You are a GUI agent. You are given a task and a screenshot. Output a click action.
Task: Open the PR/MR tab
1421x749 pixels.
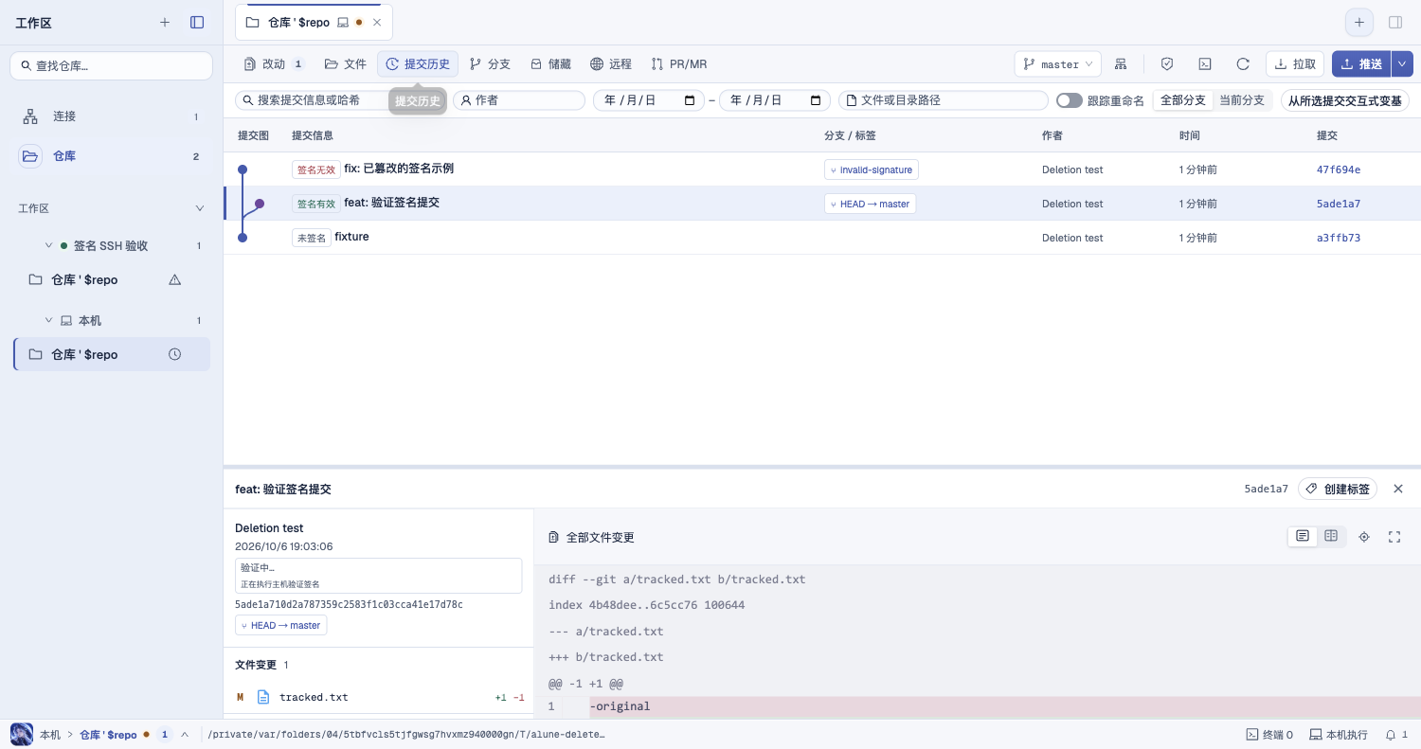tap(679, 63)
